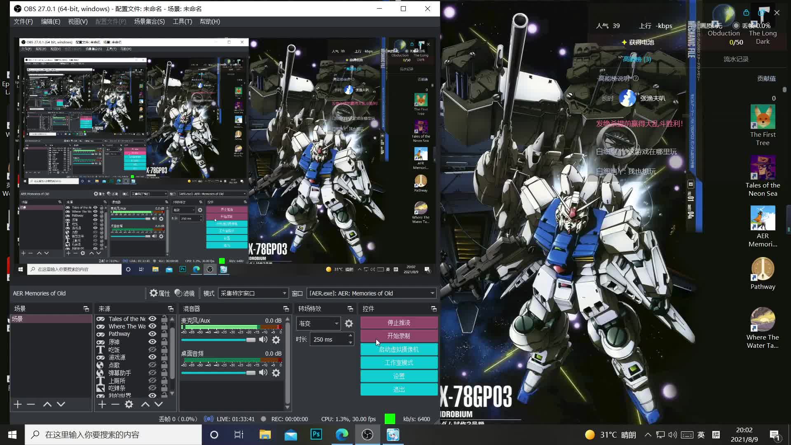Toggle lock for the Tales of the Neon Sea source

coord(164,319)
